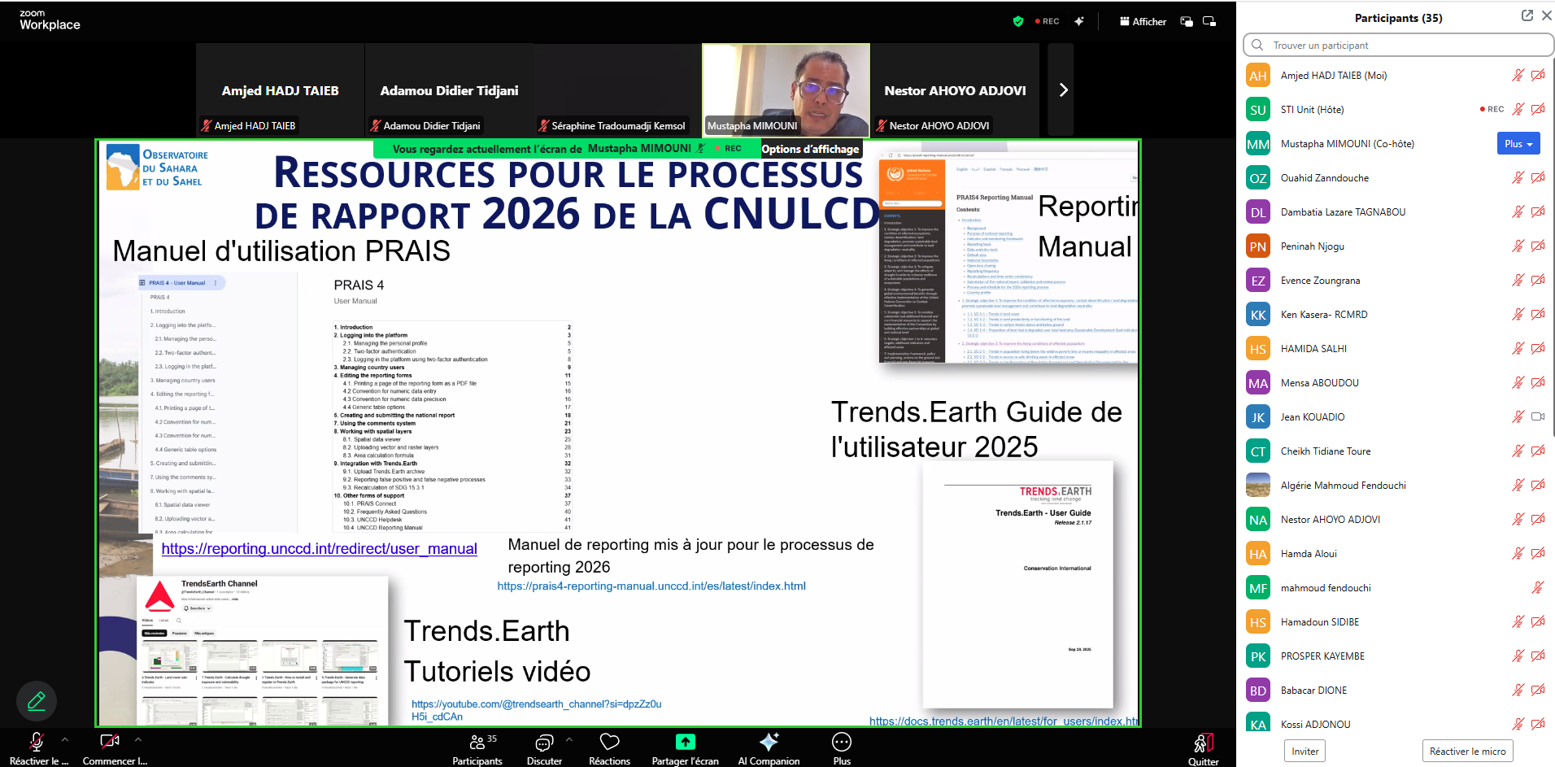
Task: Open the Options d'affichage menu
Action: [810, 149]
